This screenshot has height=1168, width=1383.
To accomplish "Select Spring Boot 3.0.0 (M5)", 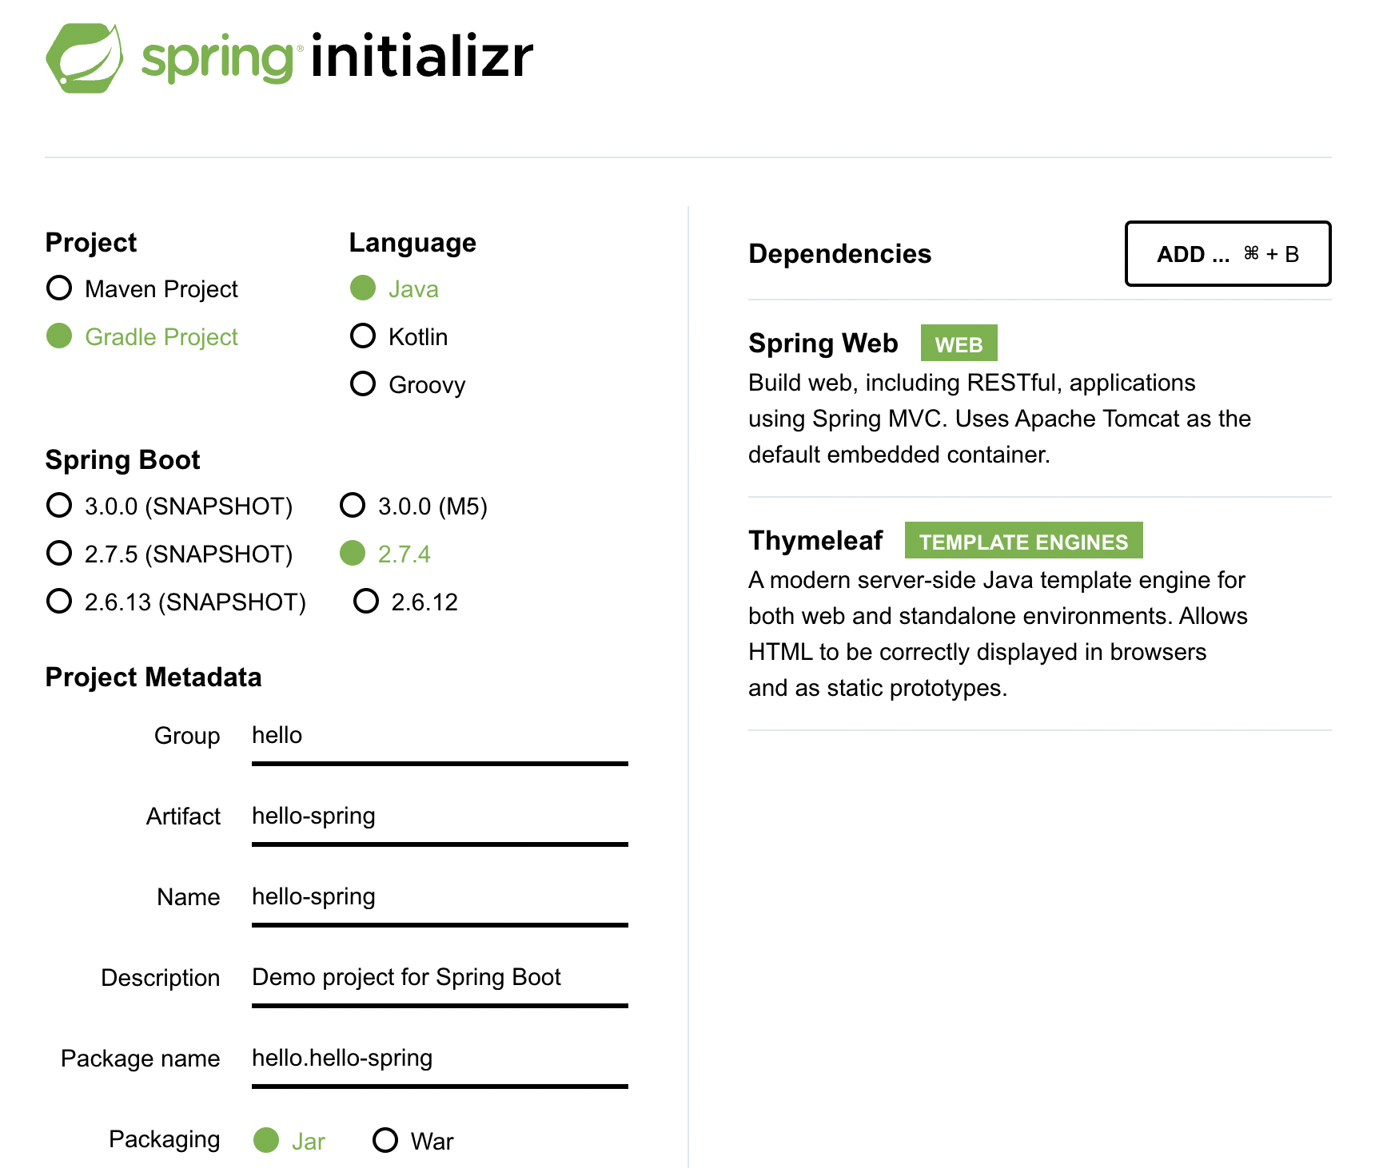I will tap(414, 506).
